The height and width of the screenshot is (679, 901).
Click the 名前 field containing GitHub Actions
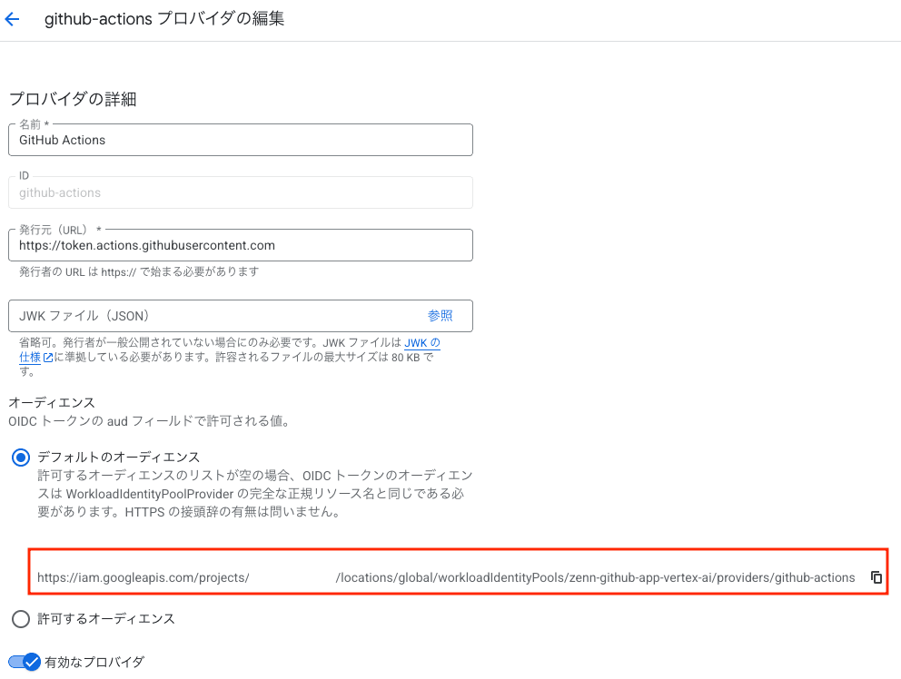click(x=240, y=140)
